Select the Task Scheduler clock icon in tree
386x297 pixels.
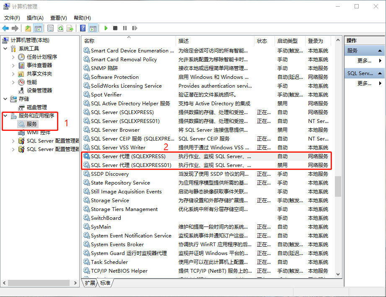click(21, 57)
